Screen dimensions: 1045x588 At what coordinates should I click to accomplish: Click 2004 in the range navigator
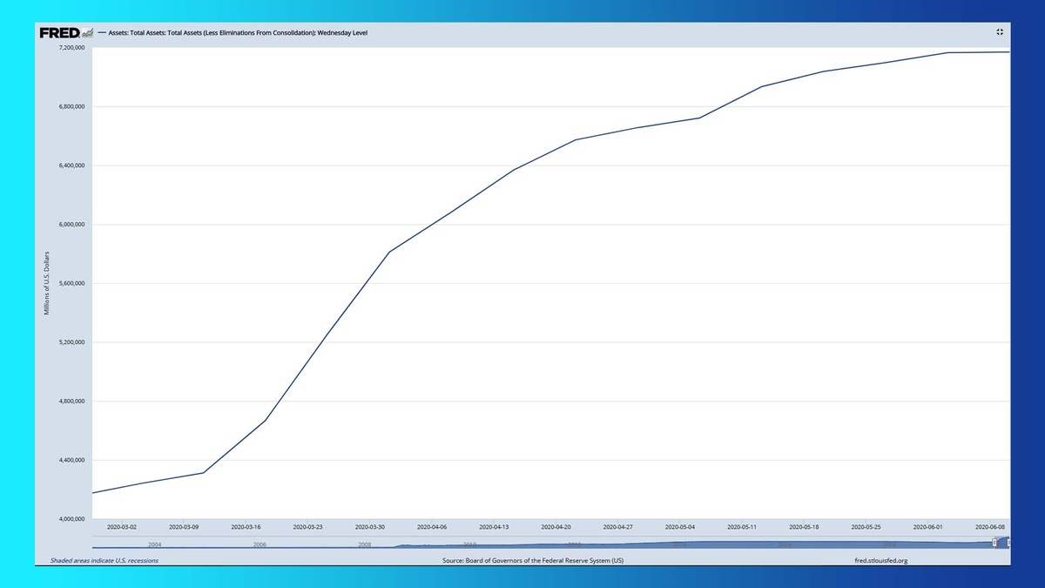pos(155,544)
